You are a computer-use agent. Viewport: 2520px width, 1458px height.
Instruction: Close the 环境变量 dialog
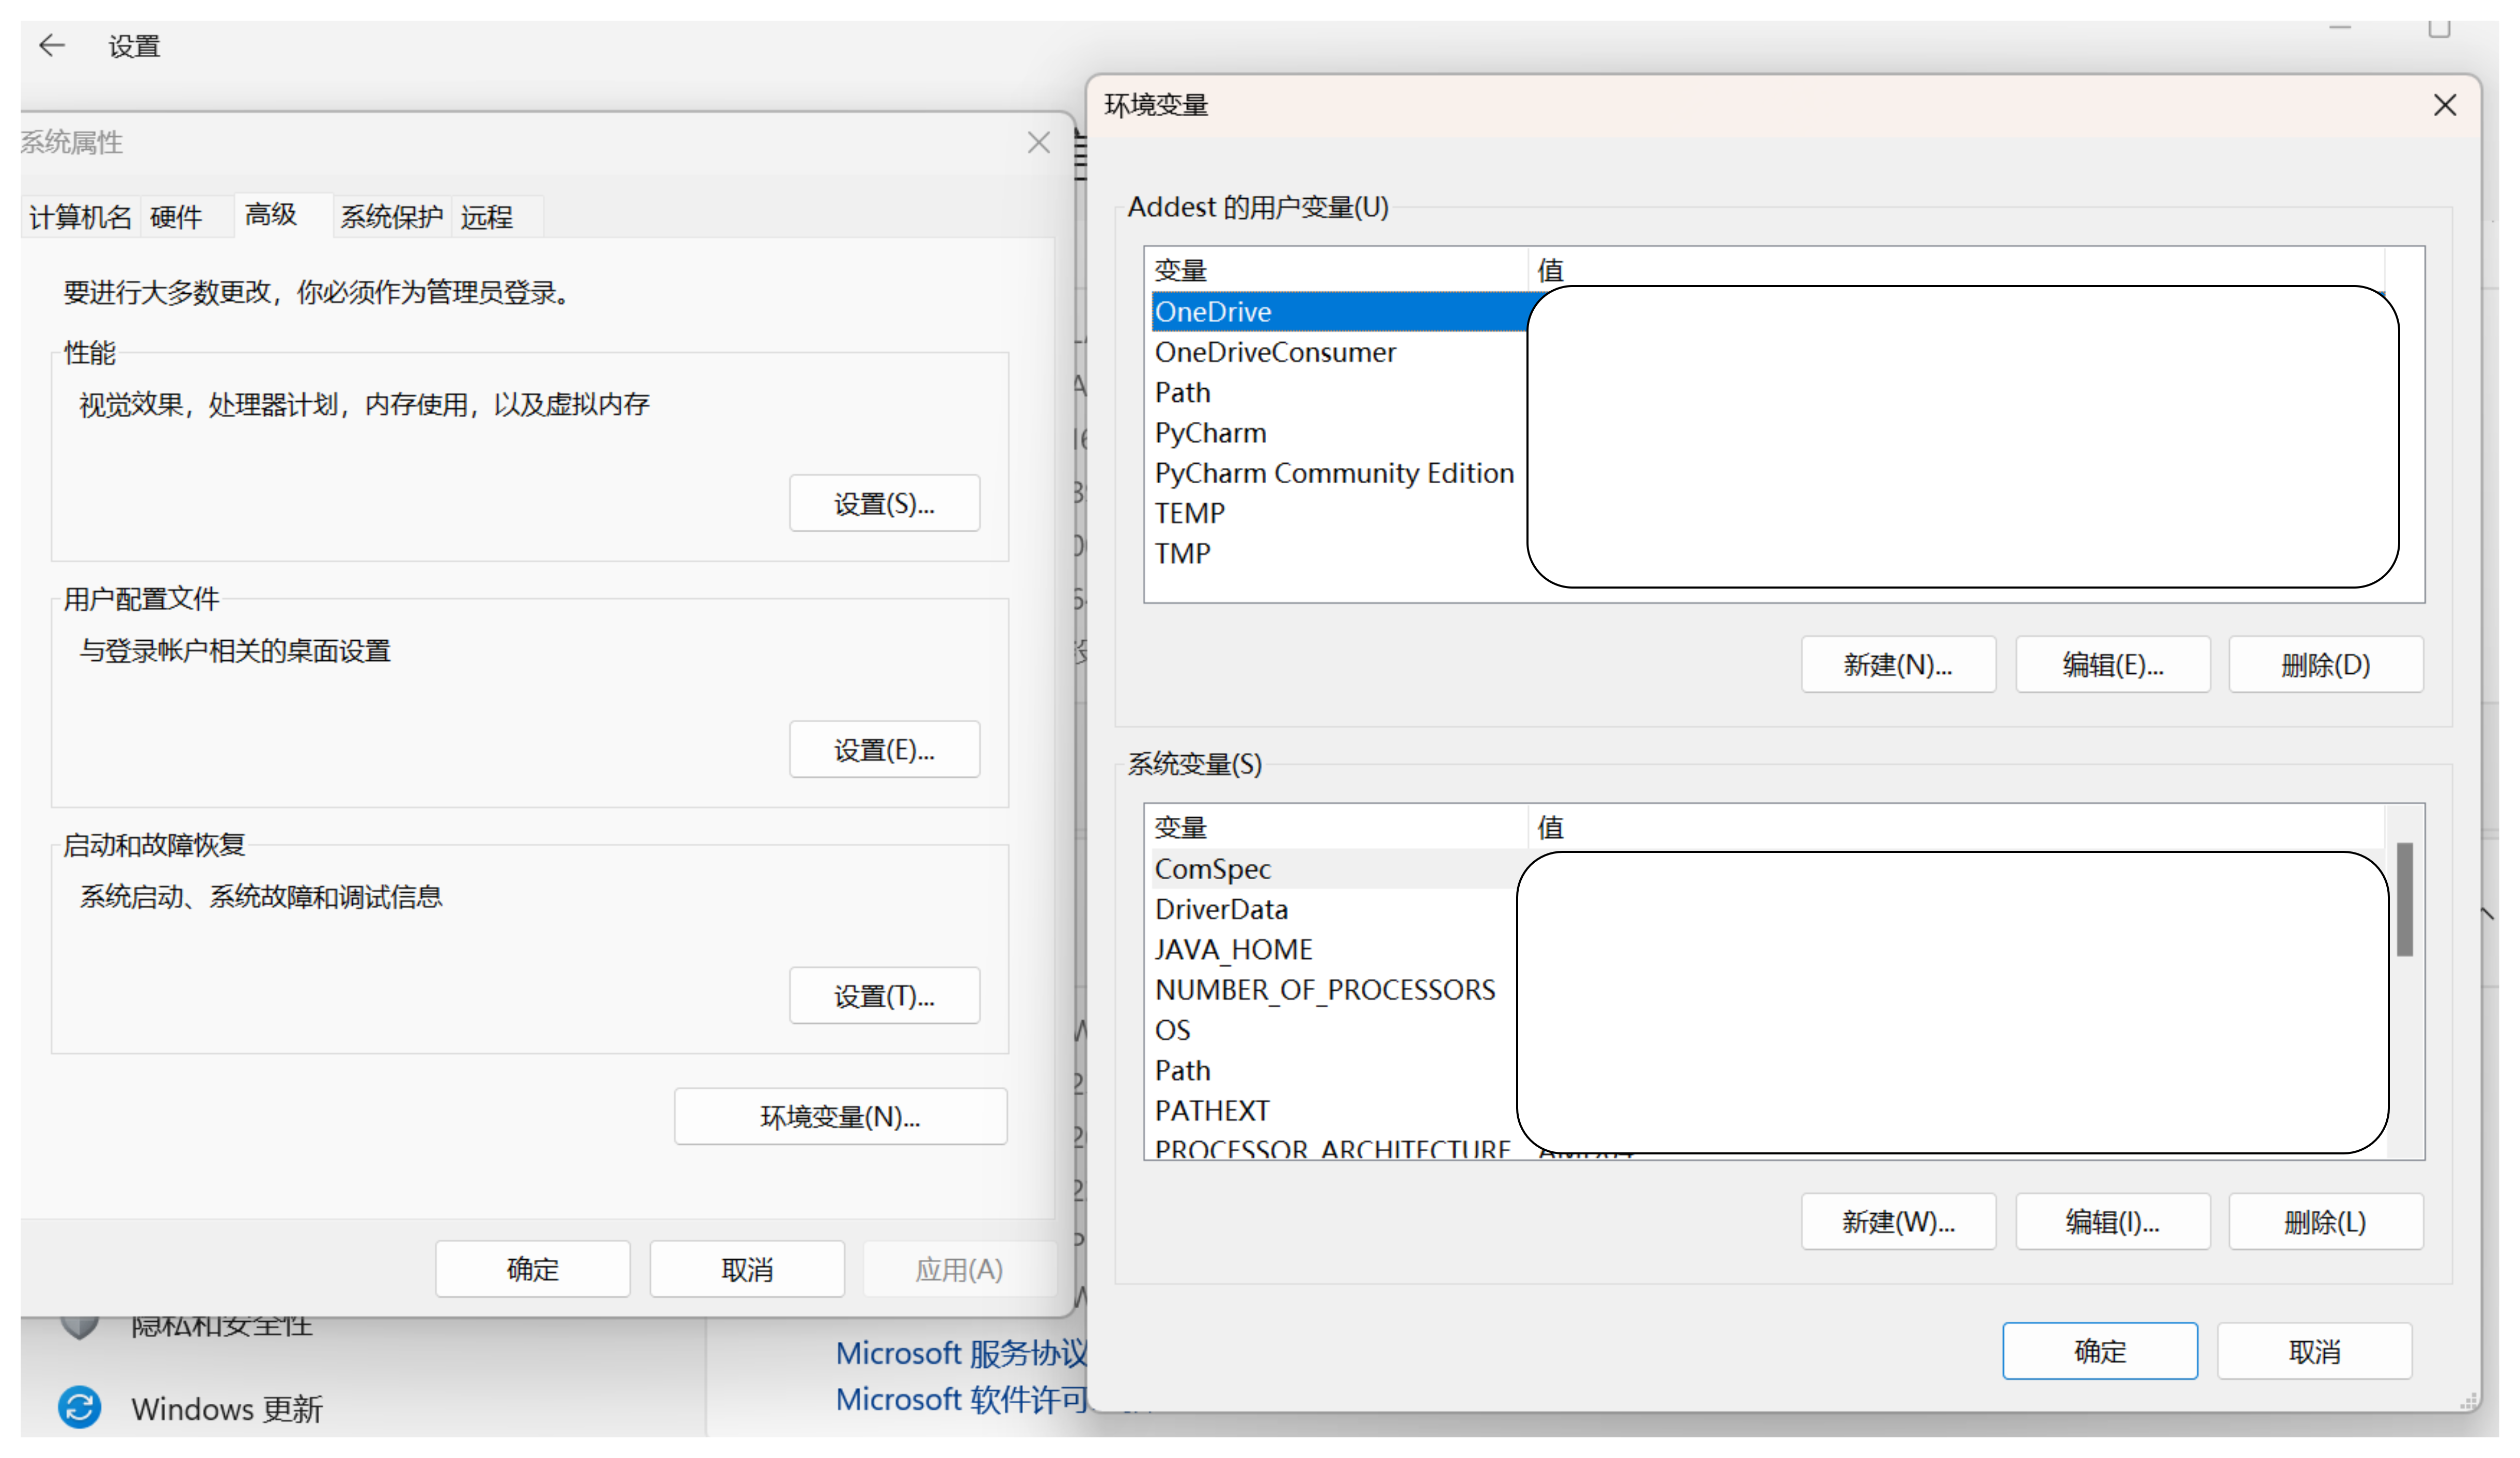click(x=2444, y=105)
